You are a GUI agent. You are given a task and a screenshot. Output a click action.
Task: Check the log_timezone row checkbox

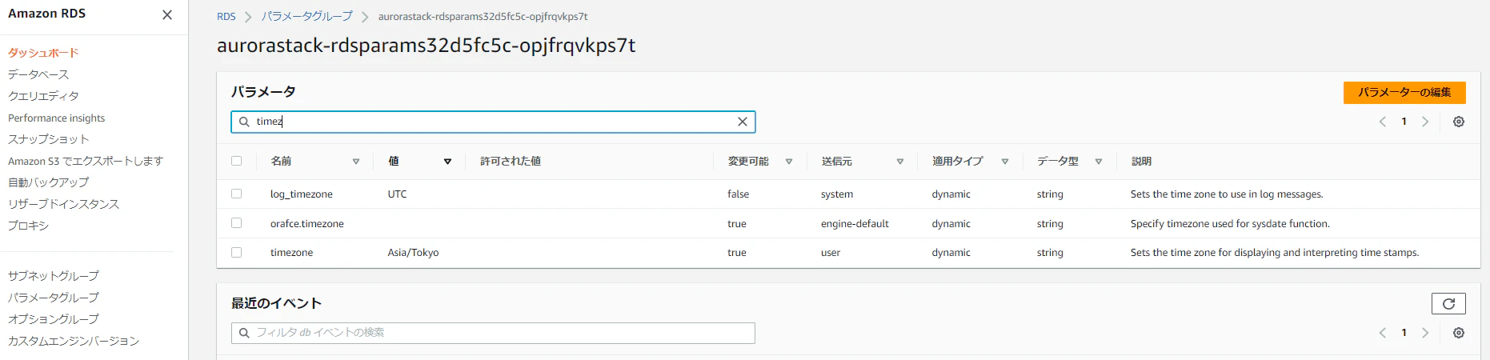click(236, 194)
